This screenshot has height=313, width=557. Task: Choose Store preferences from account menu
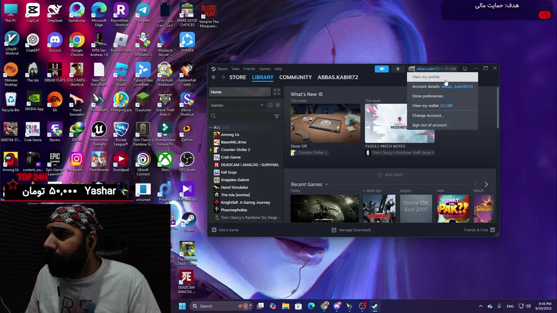442,96
